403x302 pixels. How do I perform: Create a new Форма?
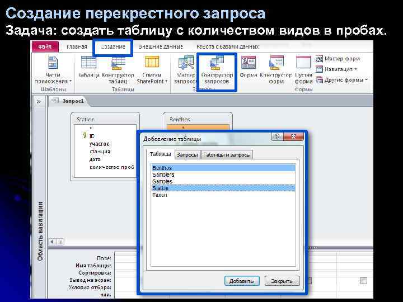click(x=249, y=67)
